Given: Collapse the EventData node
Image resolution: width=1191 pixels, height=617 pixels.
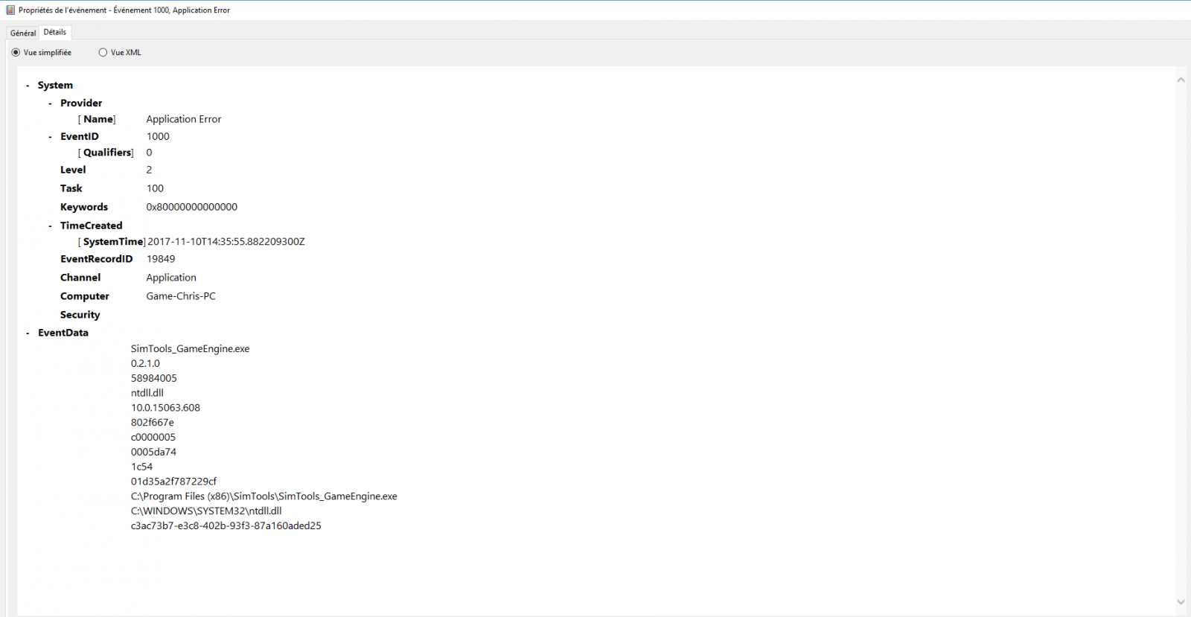Looking at the screenshot, I should click(x=28, y=333).
